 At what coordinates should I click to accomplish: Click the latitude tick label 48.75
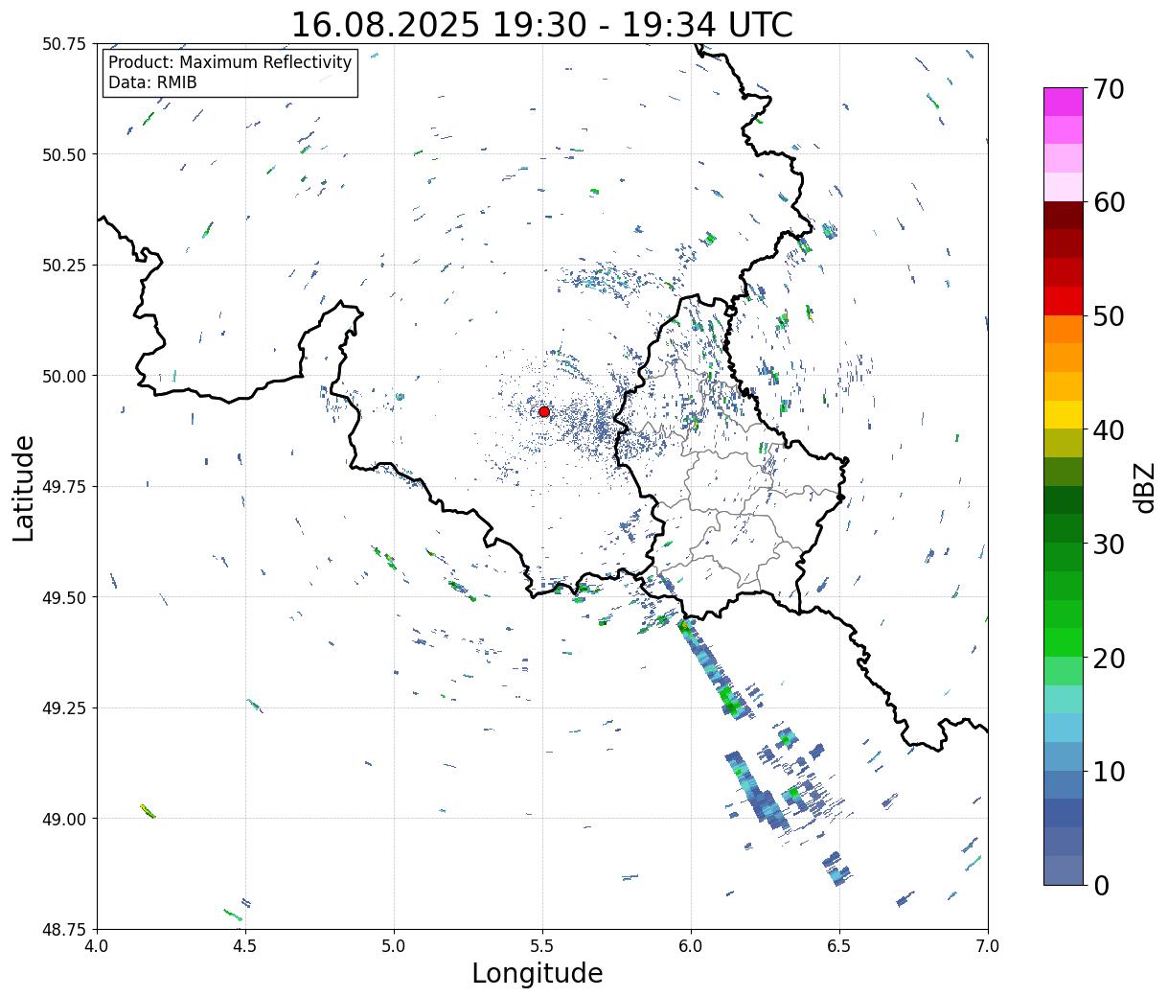click(x=64, y=930)
